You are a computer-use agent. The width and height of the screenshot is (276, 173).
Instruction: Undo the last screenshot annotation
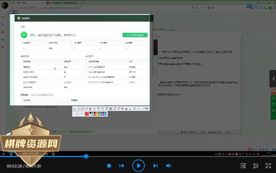pyautogui.click(x=103, y=109)
